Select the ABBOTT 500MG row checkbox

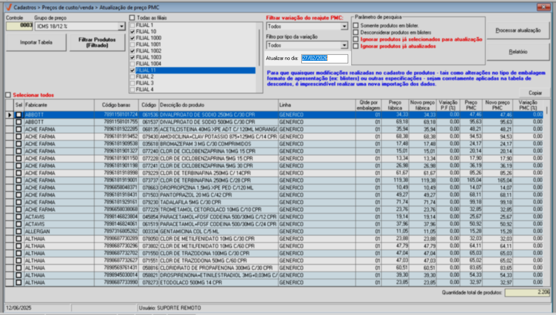pos(19,122)
